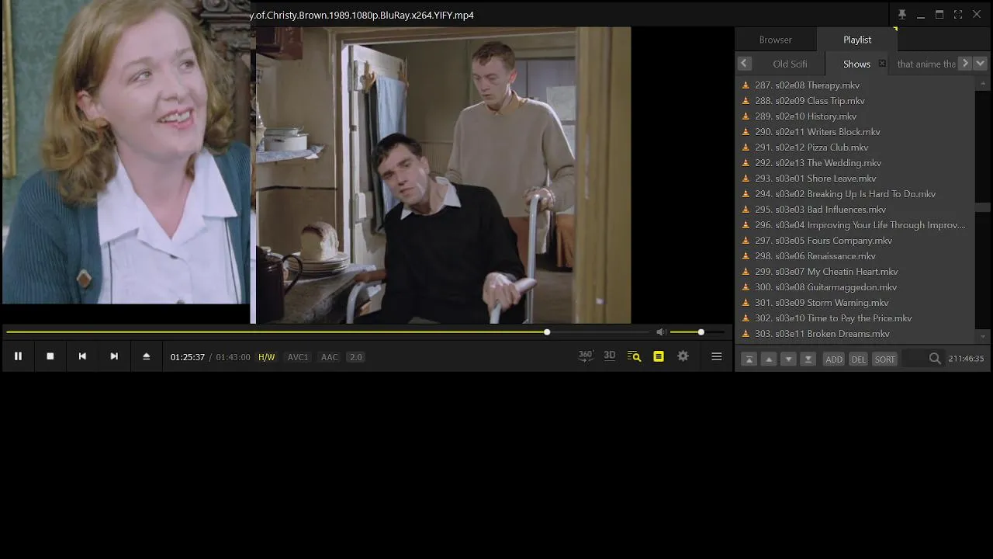Expand the playlist tabs dropdown list
The width and height of the screenshot is (993, 559).
980,64
